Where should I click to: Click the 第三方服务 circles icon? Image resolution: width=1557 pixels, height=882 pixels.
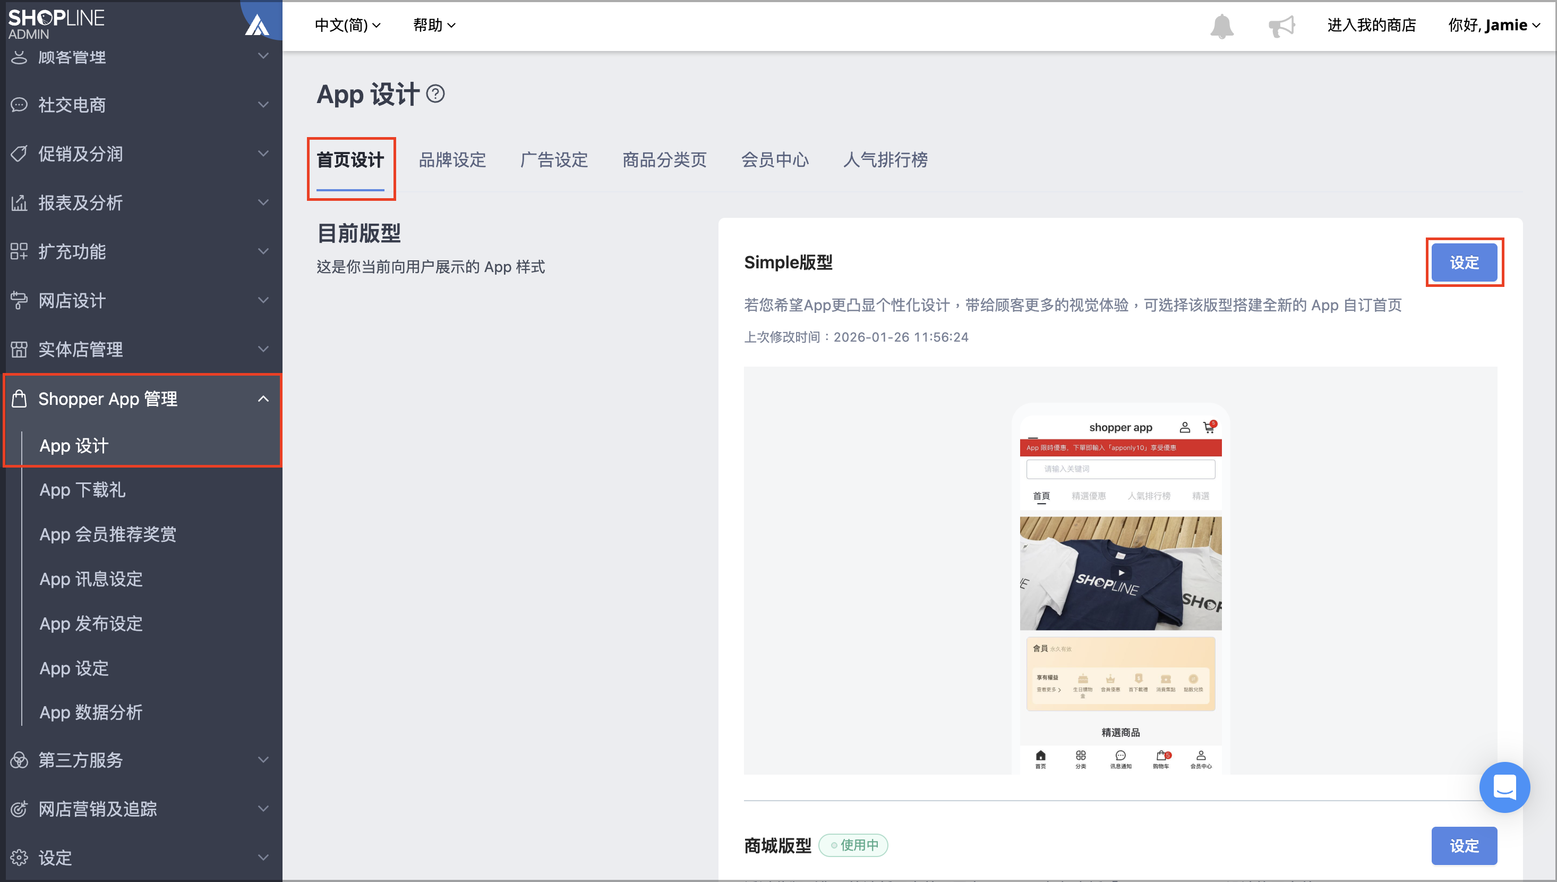[19, 760]
